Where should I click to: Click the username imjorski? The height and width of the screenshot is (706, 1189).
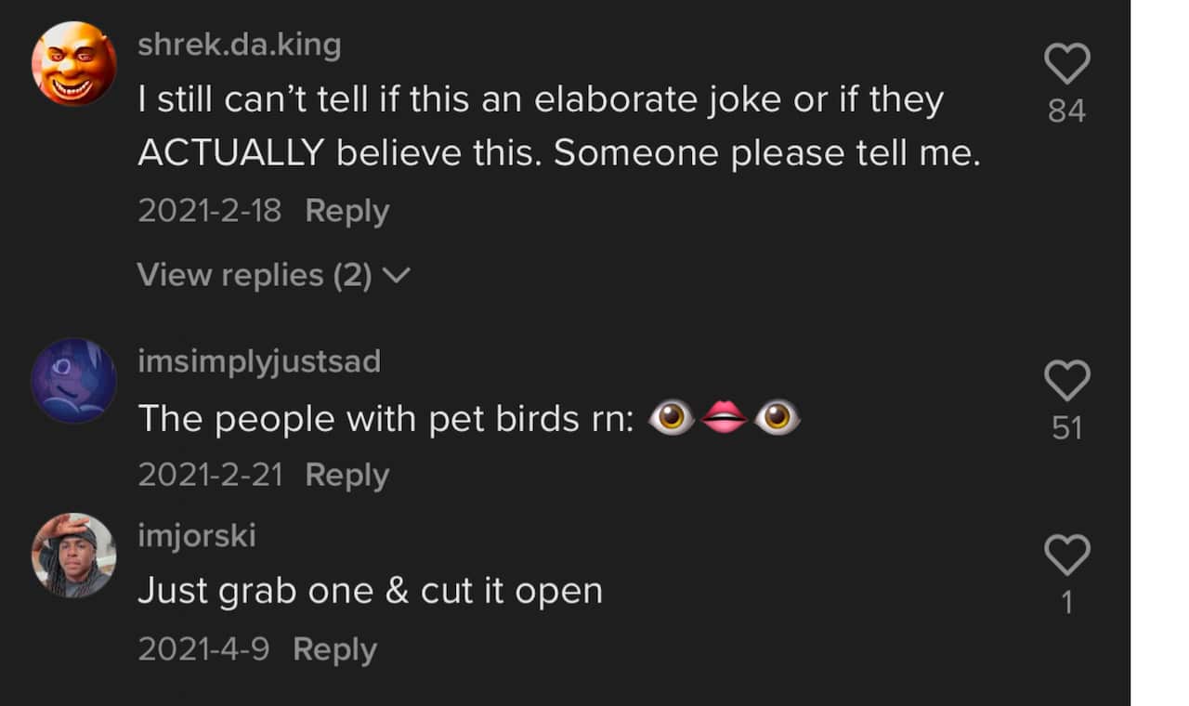(197, 534)
